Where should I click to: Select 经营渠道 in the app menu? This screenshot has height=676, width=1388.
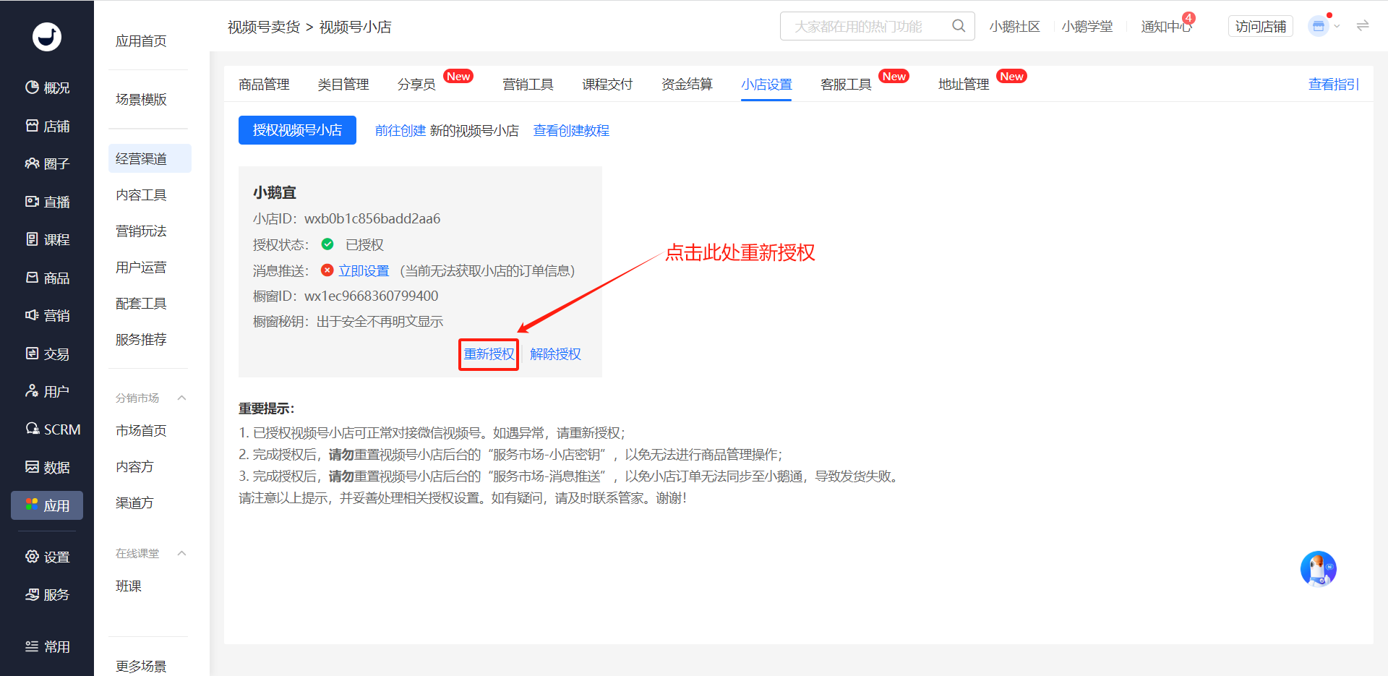point(150,158)
